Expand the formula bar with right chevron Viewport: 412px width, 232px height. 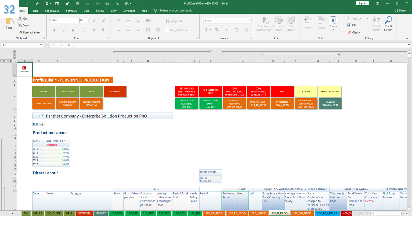tap(409, 45)
